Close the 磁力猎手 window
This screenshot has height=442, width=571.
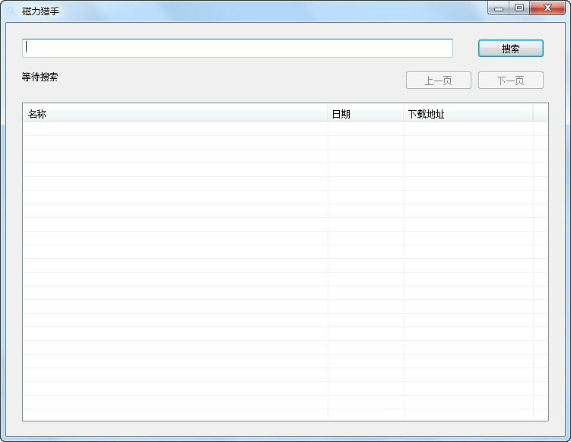coord(547,8)
